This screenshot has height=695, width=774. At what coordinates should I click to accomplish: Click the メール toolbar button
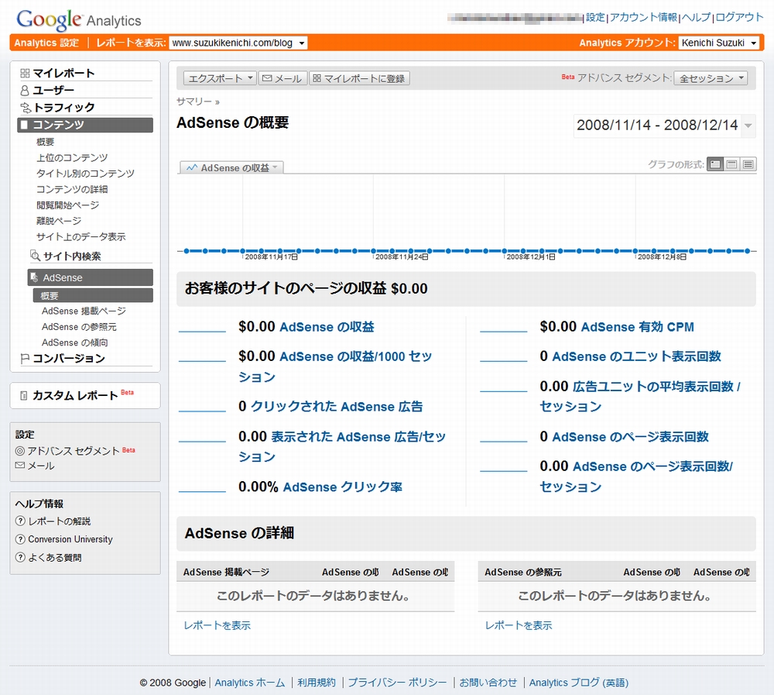coord(283,78)
